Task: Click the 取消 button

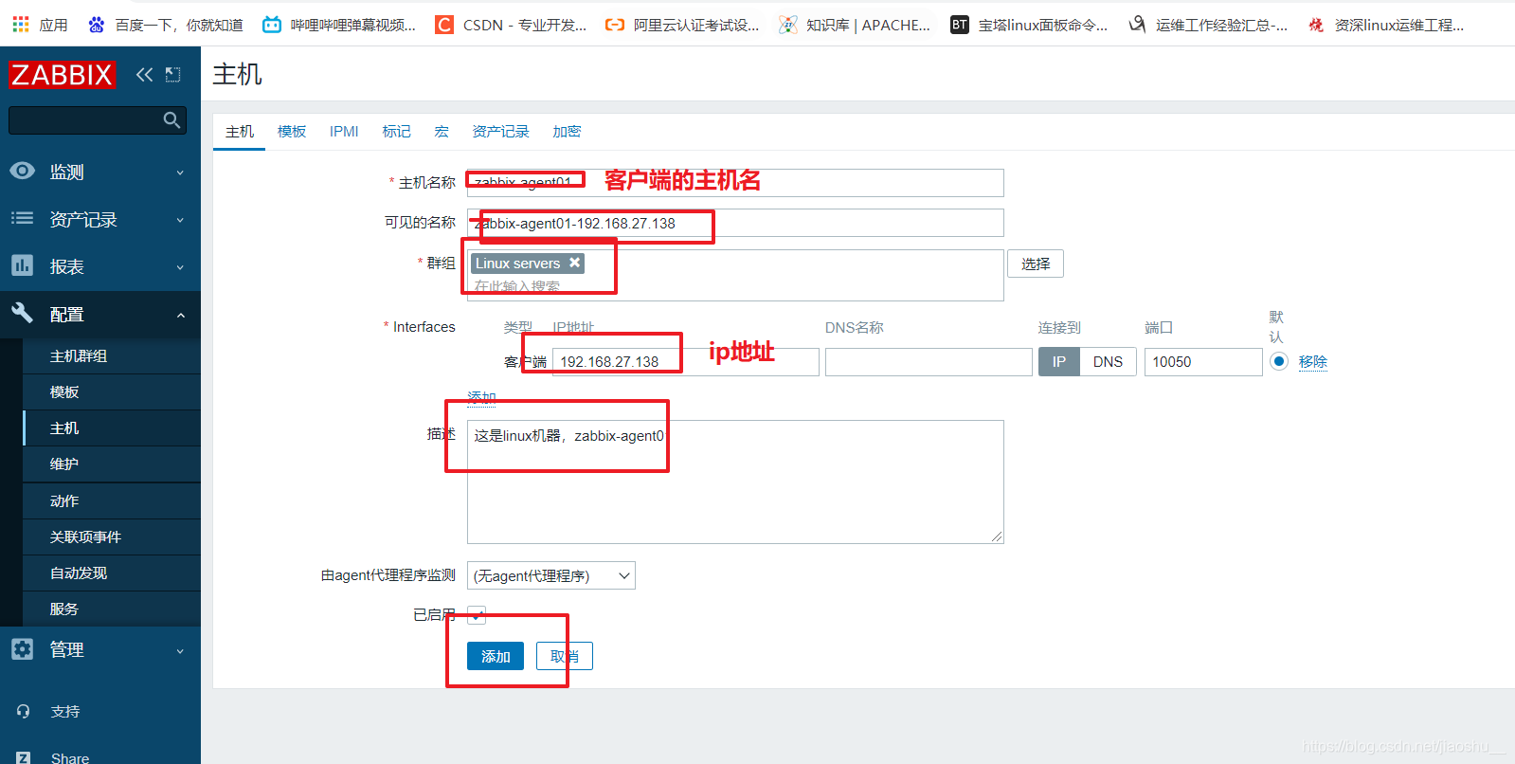Action: pyautogui.click(x=565, y=656)
